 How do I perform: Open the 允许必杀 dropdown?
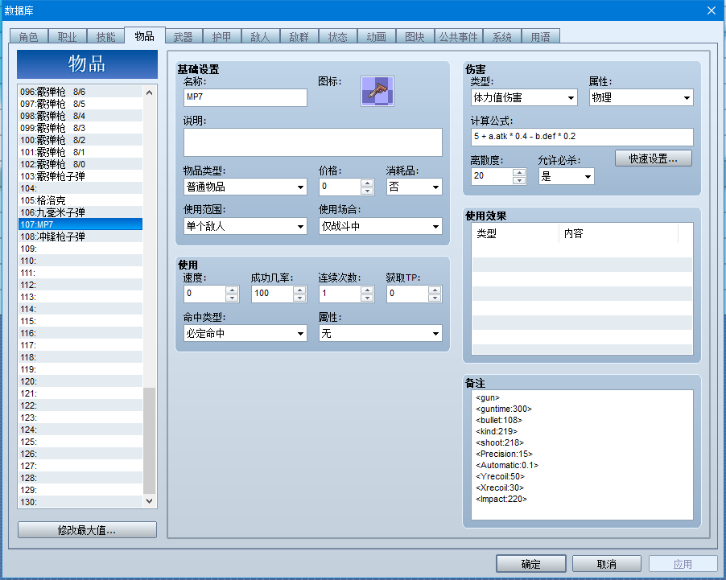[x=566, y=176]
